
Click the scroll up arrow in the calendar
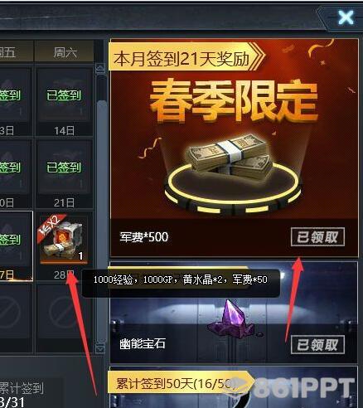tap(100, 68)
